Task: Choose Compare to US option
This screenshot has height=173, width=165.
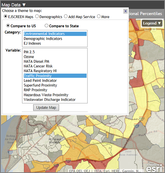Action: [8, 26]
